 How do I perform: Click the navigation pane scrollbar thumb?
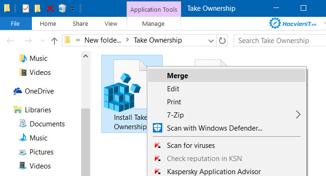point(86,142)
